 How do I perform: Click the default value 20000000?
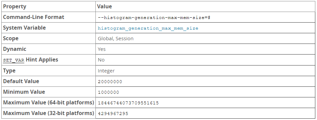(110, 82)
